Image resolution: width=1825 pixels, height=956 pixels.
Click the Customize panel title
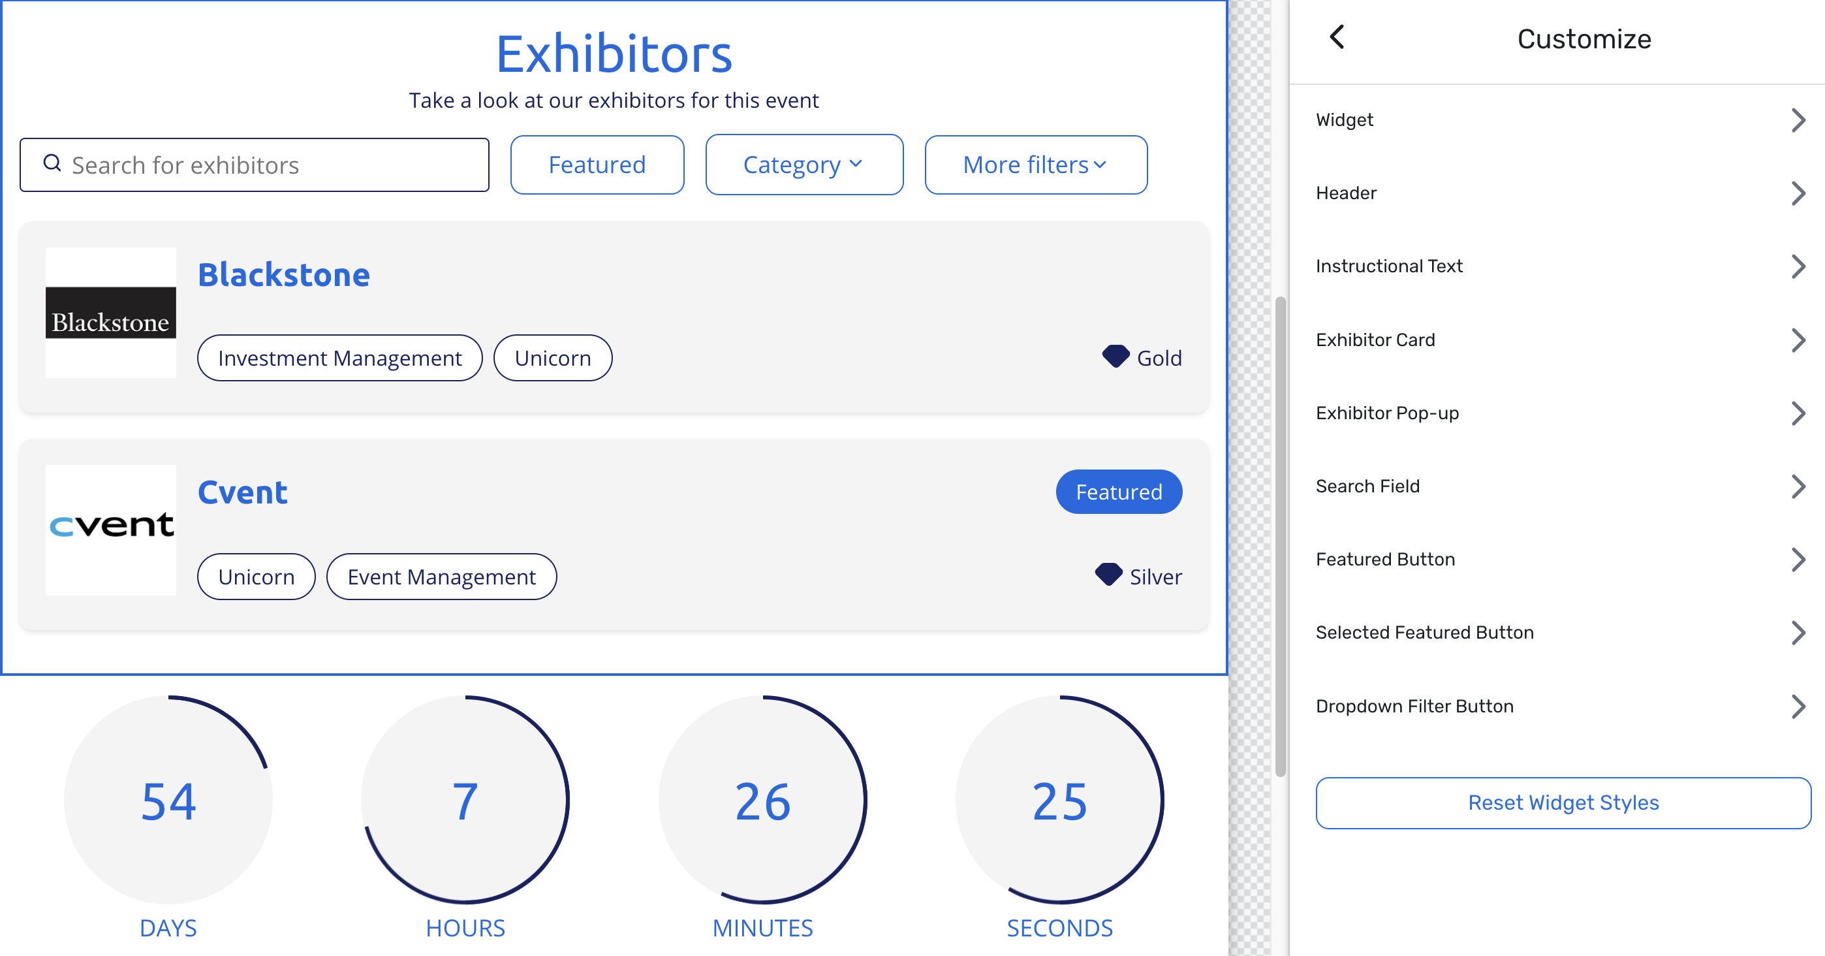[1584, 39]
